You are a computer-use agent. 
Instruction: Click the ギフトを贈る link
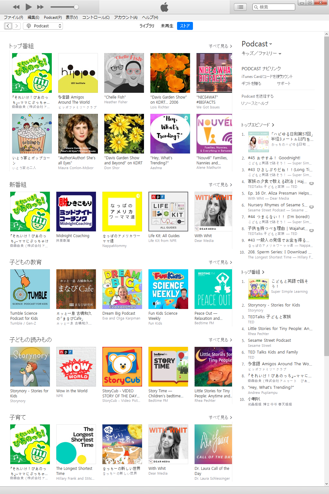coord(251,83)
